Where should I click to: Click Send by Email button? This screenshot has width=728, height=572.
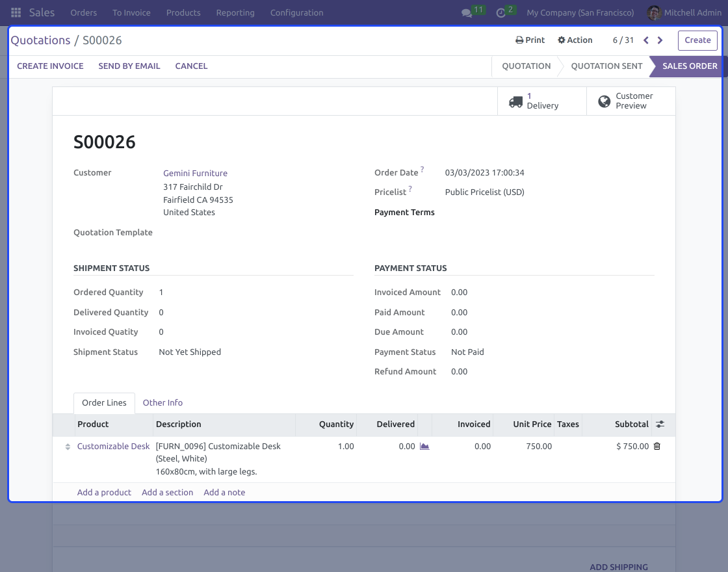[129, 66]
